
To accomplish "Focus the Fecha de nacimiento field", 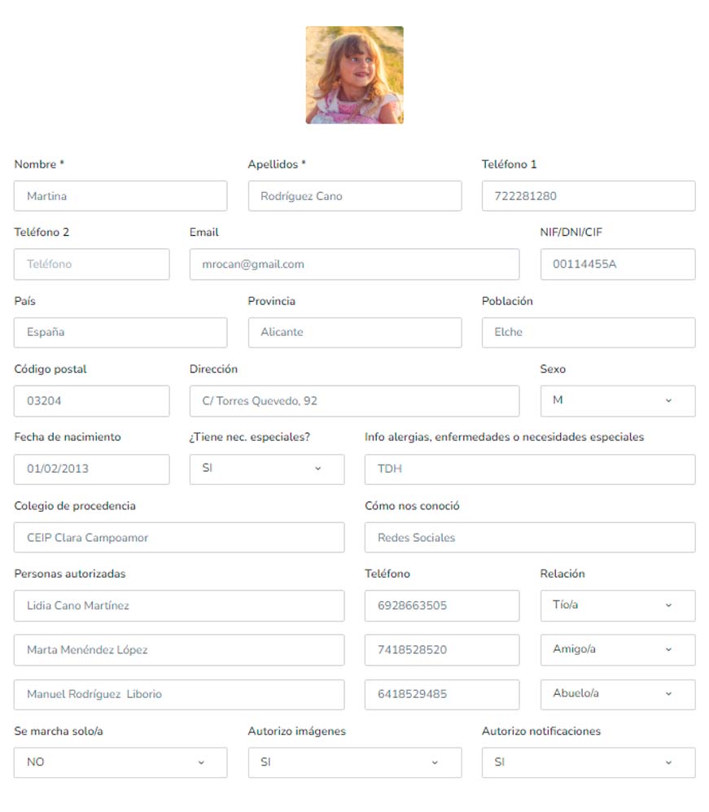I will pyautogui.click(x=91, y=469).
